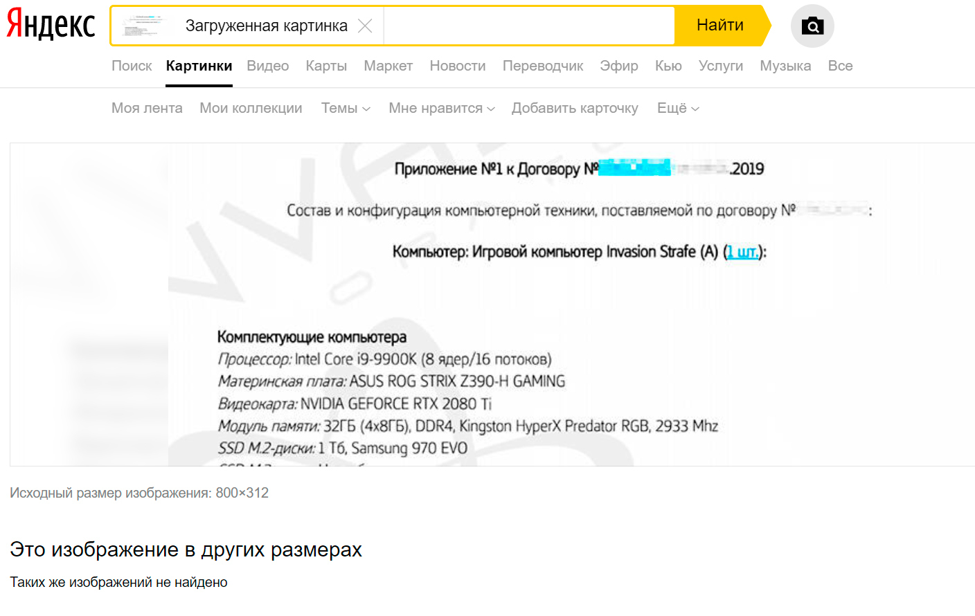Switch to the Переводчик tab
Image resolution: width=975 pixels, height=616 pixels.
543,66
